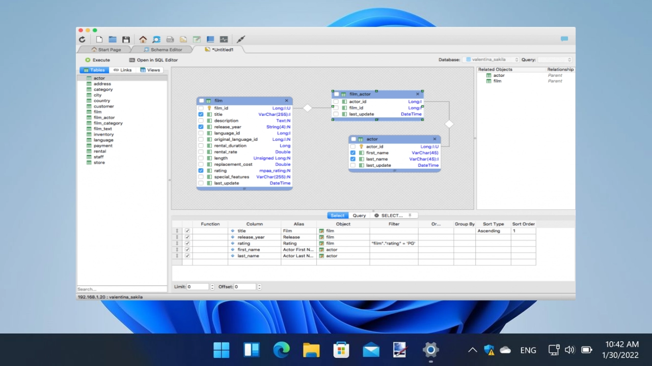Screen dimensions: 652x366
Task: Click the SQL Editor toolbar icon
Action: (170, 40)
